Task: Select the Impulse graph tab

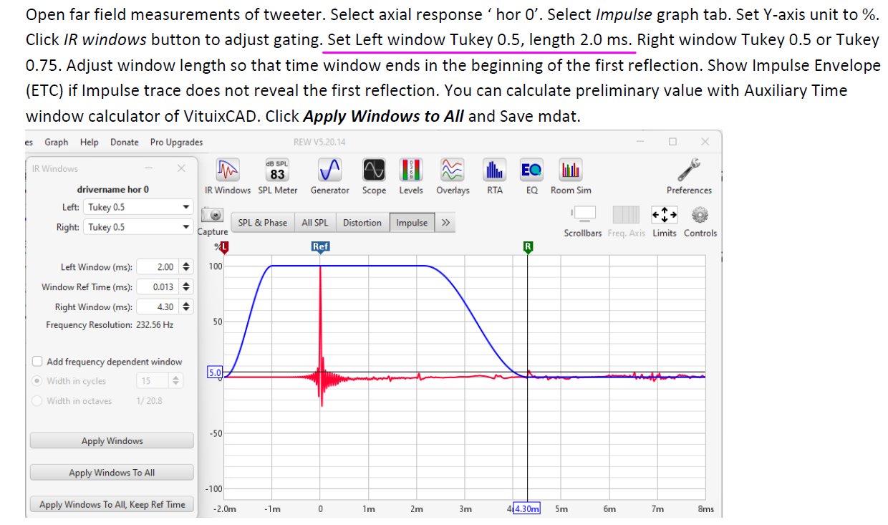Action: (412, 223)
